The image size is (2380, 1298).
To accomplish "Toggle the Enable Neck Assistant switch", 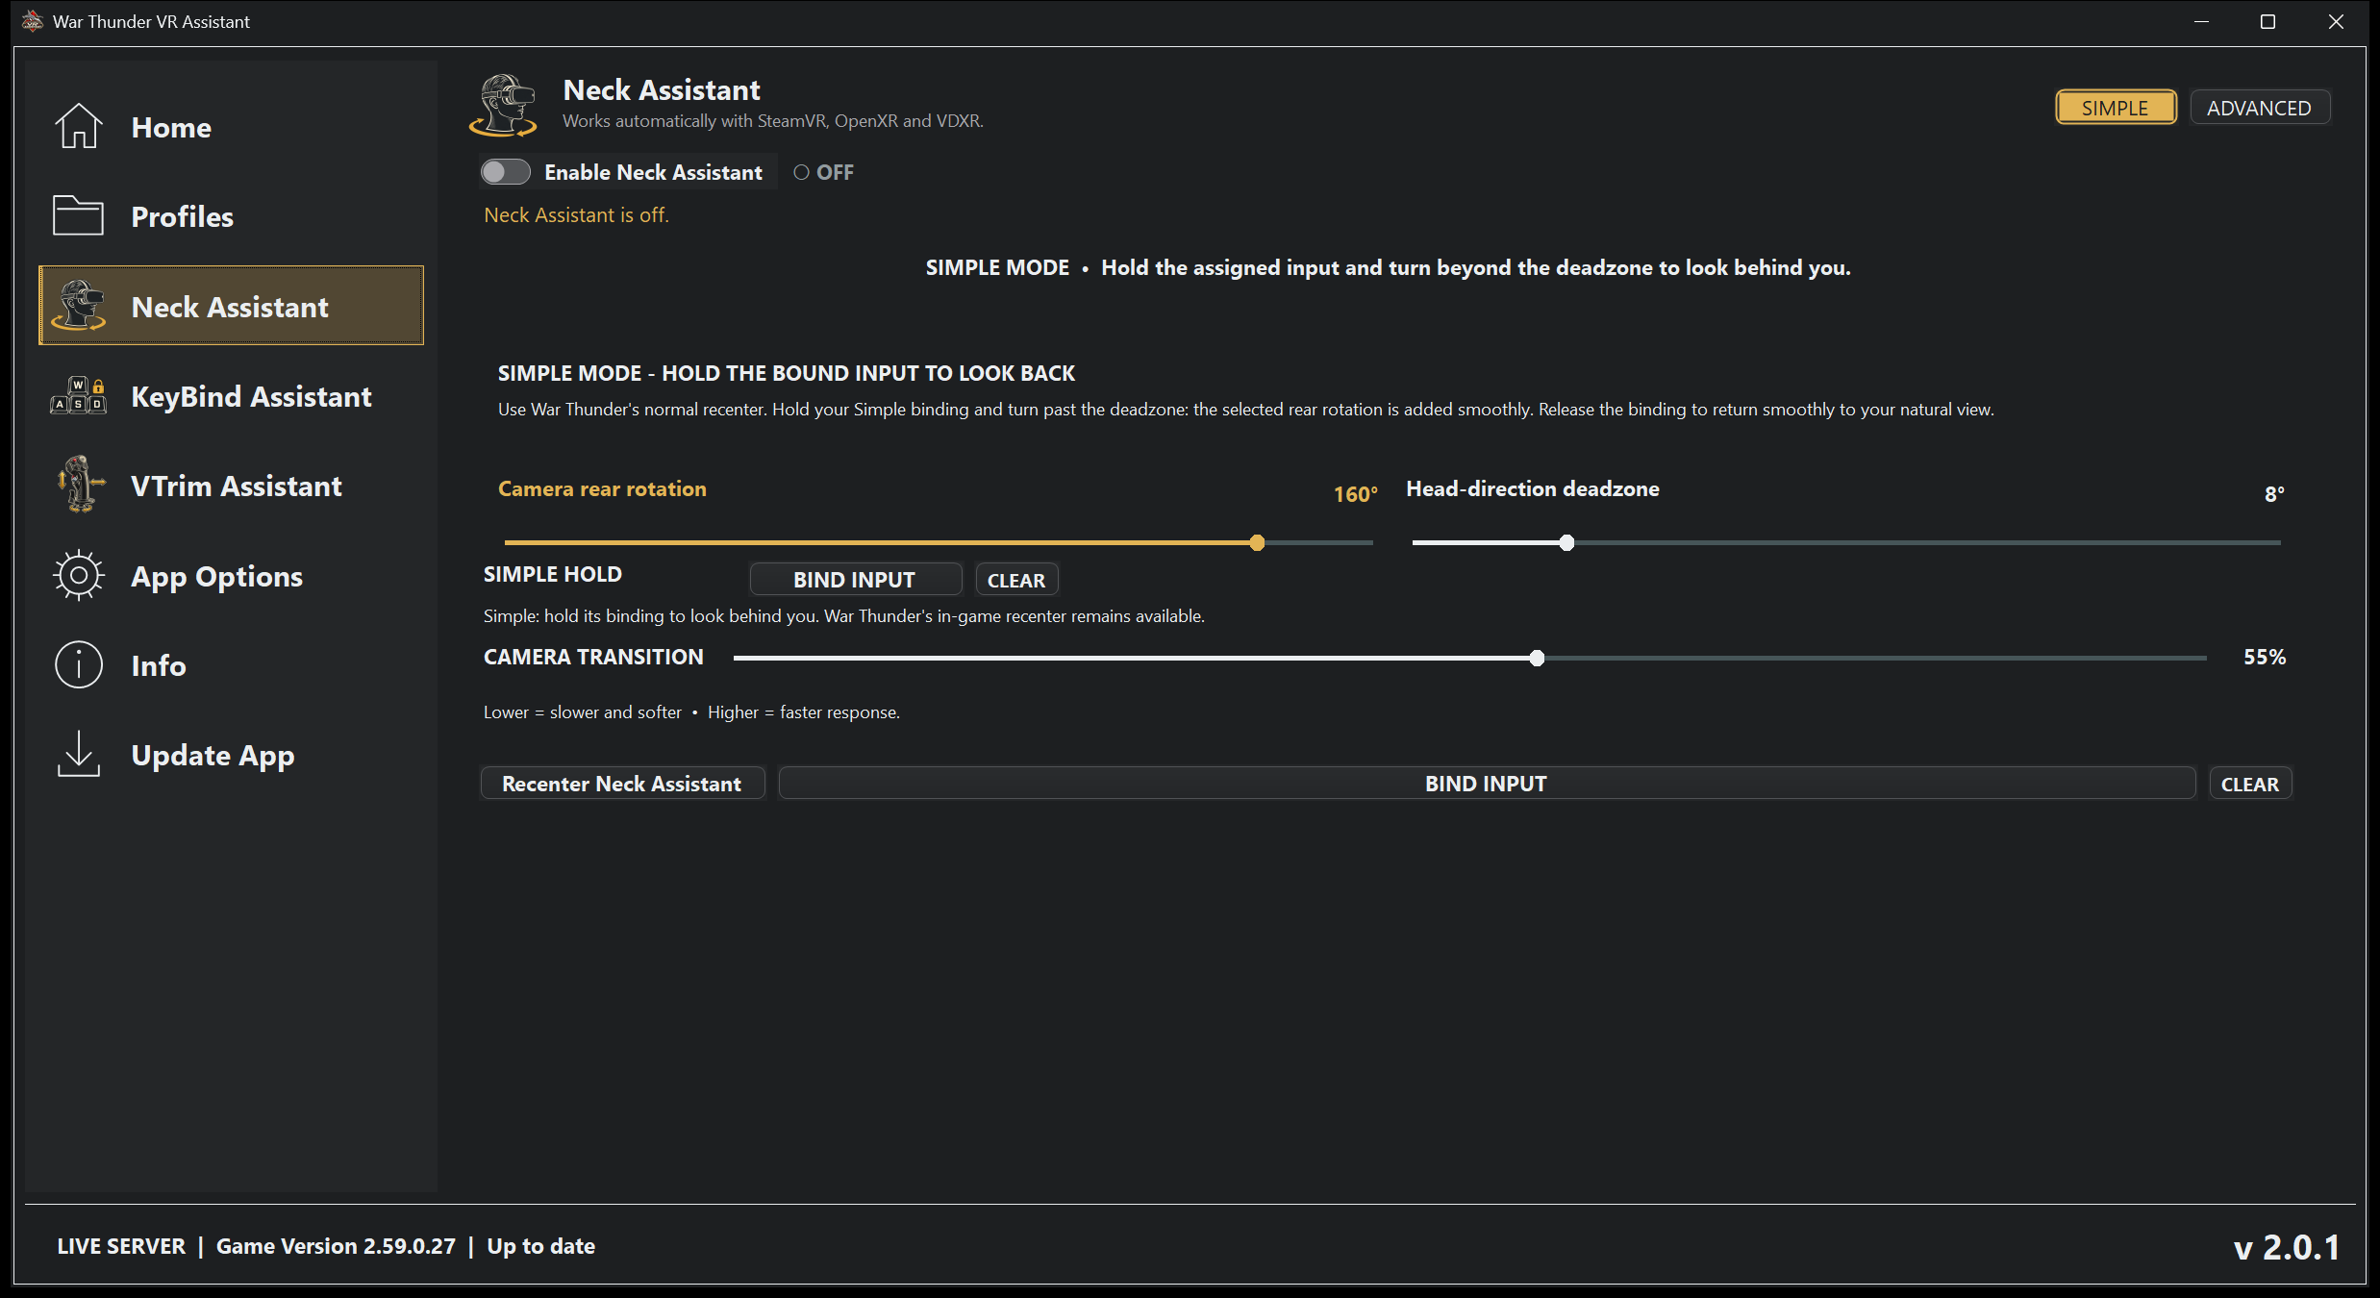I will coord(505,172).
